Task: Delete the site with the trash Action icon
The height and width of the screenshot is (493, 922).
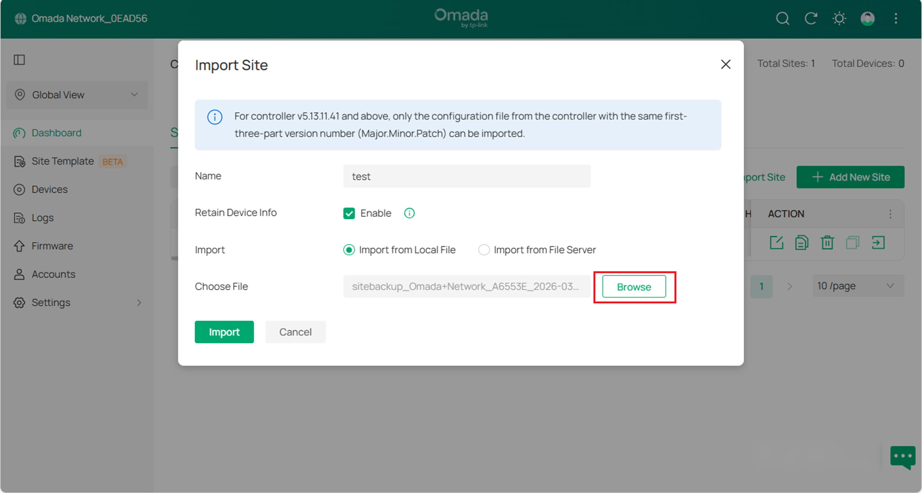Action: click(x=827, y=243)
